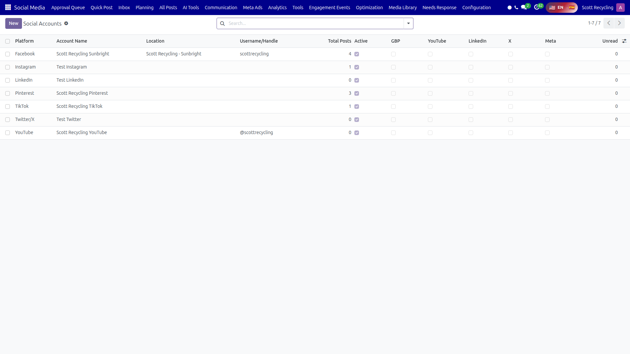This screenshot has height=354, width=630.
Task: Open optional columns adjustment icon
Action: [x=624, y=41]
